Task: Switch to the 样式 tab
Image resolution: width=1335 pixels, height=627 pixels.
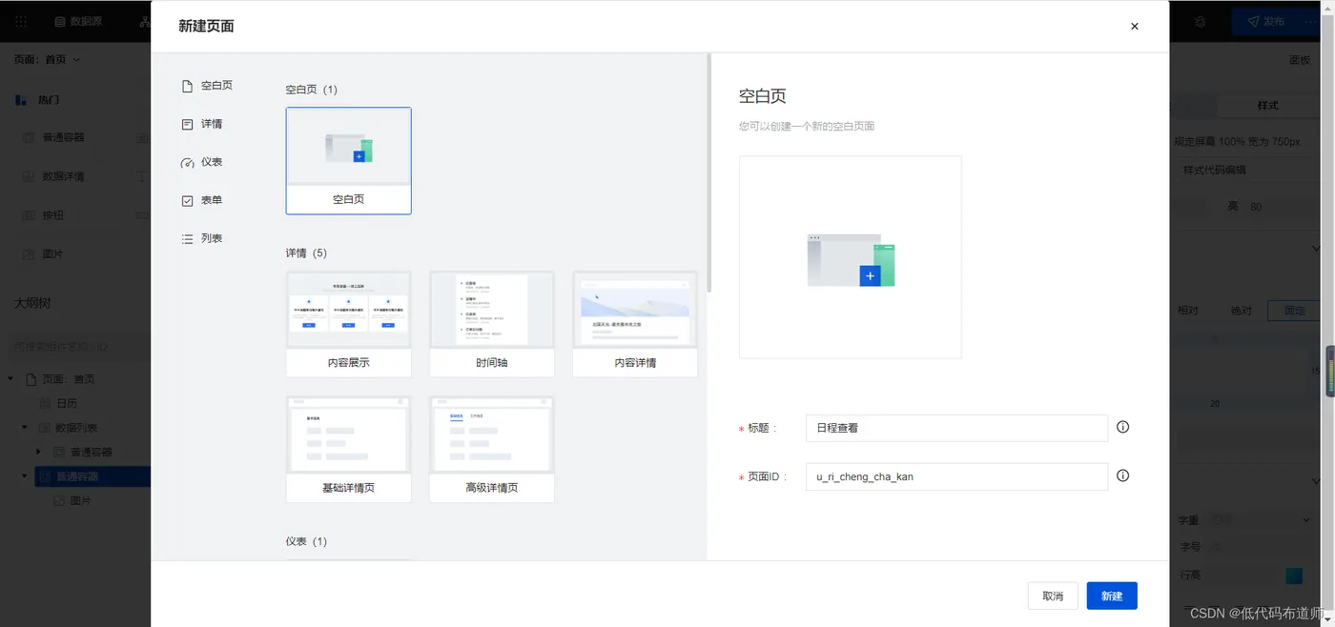Action: point(1267,105)
